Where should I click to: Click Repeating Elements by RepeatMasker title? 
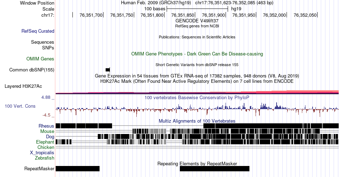(x=197, y=163)
